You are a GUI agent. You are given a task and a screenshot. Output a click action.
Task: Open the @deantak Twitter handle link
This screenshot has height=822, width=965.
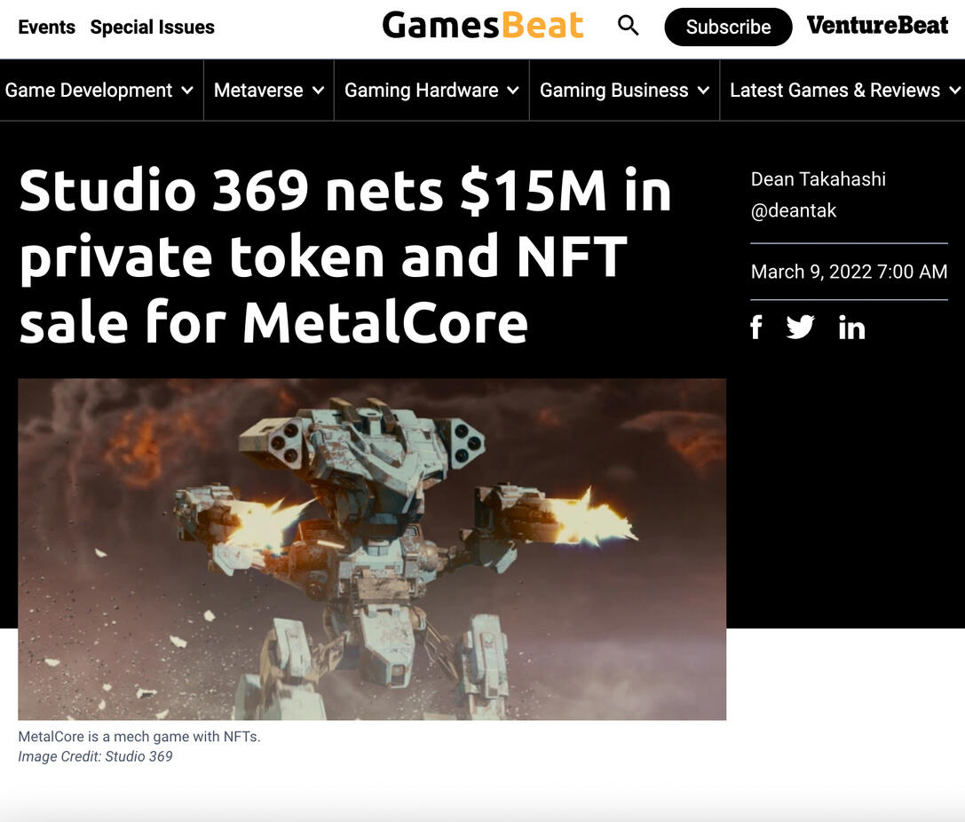[x=794, y=210]
